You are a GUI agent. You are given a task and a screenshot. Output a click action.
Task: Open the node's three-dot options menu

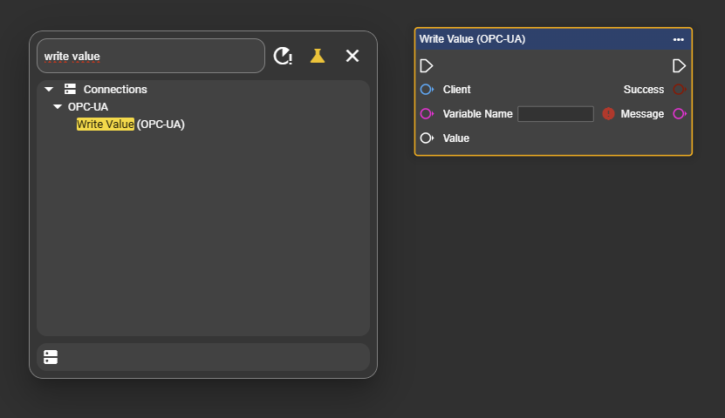678,39
